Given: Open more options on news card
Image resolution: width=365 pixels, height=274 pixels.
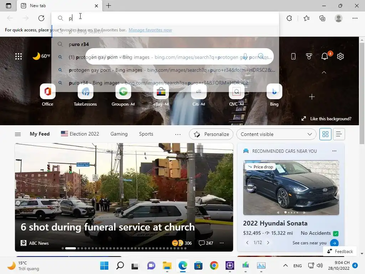Looking at the screenshot, I should (222, 243).
